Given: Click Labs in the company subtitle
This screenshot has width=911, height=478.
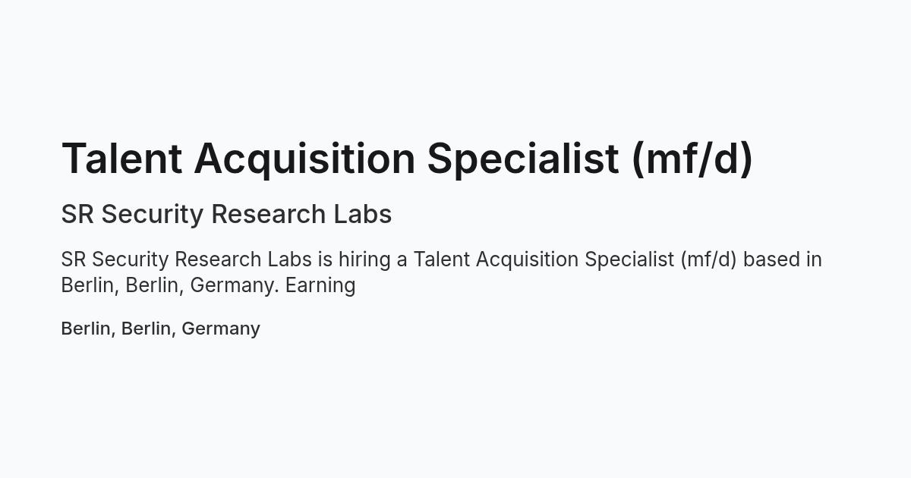Looking at the screenshot, I should click(x=363, y=214).
